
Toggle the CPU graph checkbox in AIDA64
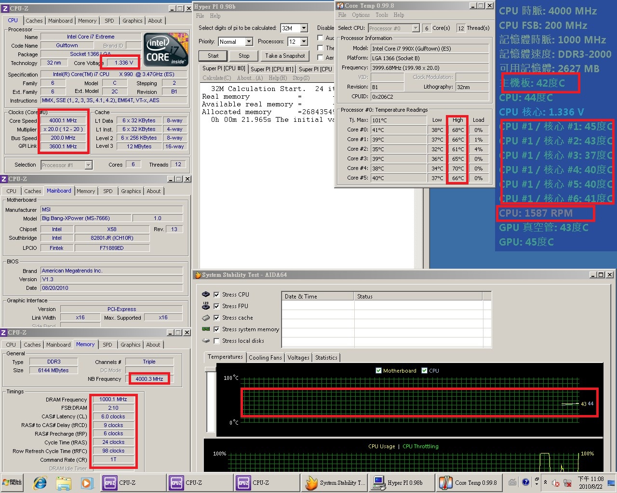coord(424,371)
